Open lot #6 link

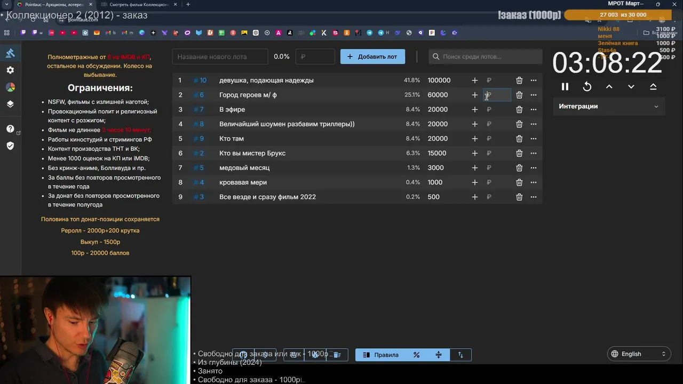198,95
